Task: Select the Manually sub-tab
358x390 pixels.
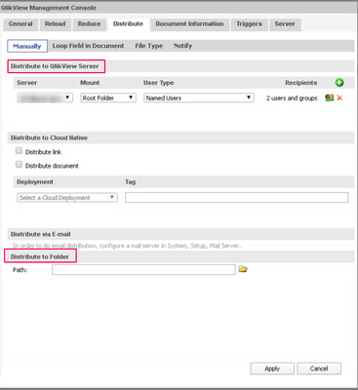Action: pos(27,46)
